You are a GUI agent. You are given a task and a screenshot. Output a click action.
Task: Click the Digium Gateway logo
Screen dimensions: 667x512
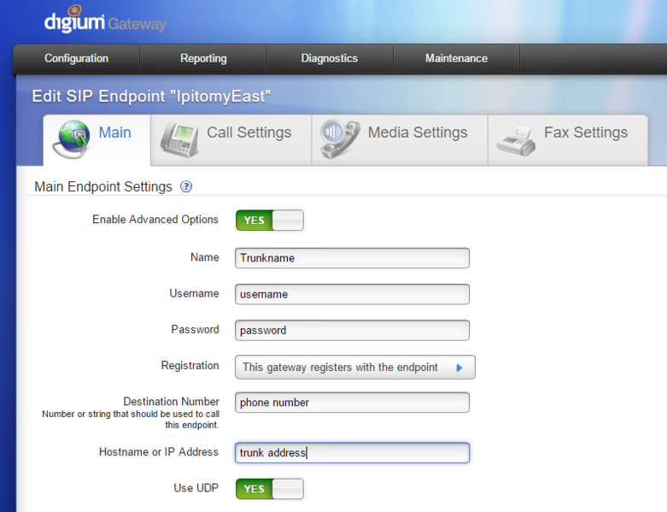click(104, 22)
